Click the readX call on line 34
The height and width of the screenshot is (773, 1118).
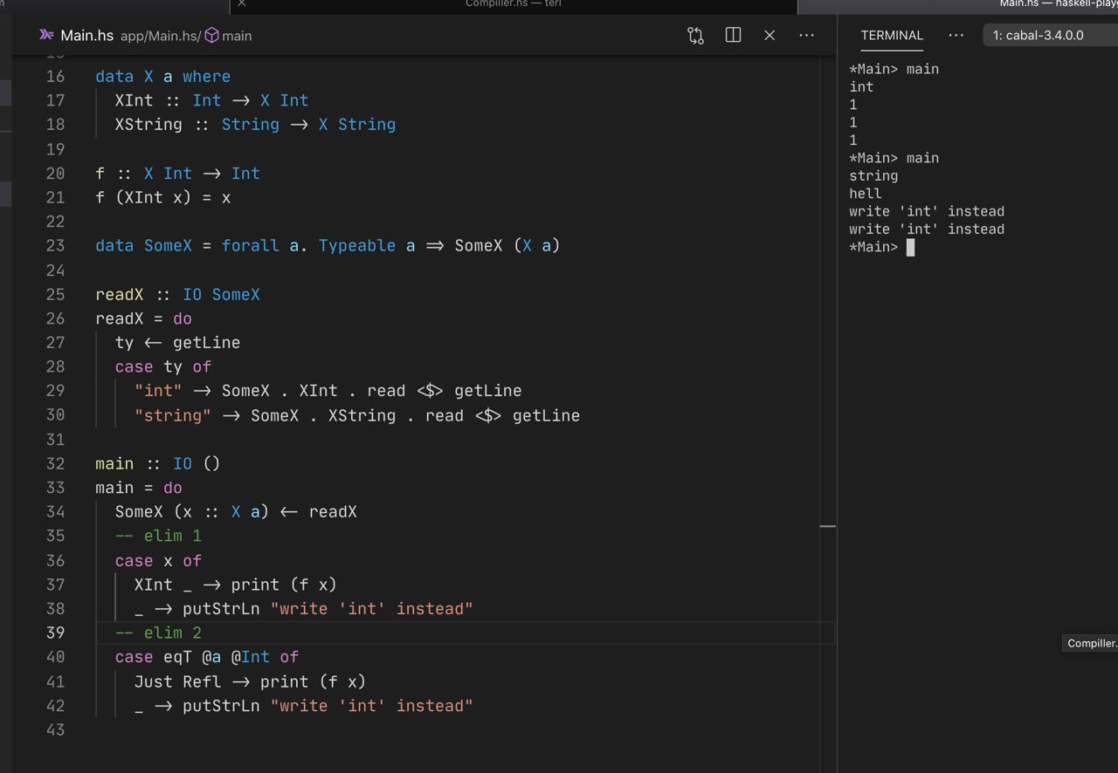click(x=333, y=512)
